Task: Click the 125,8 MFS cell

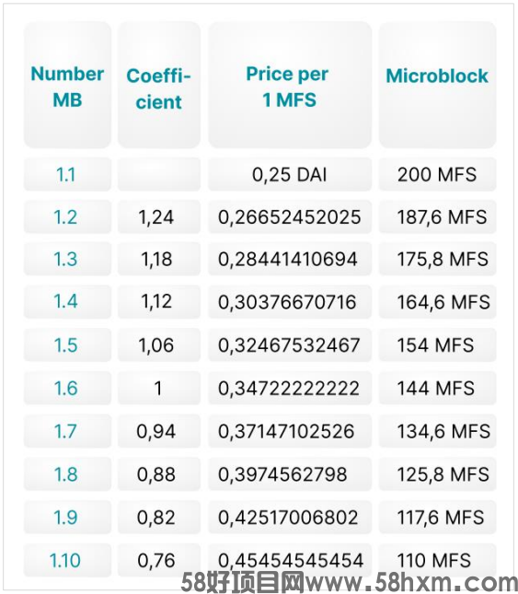Action: coord(437,474)
